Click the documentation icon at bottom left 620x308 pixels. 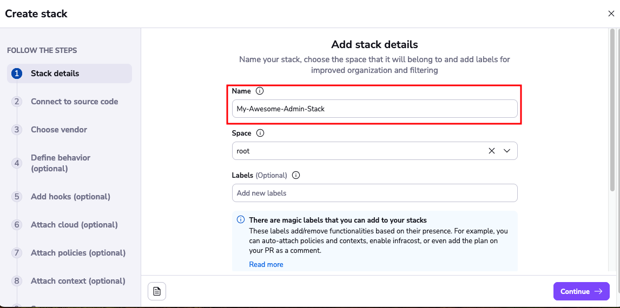point(157,291)
